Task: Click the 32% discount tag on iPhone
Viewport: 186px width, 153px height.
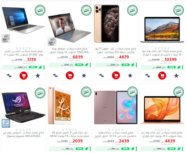Action: click(126, 65)
